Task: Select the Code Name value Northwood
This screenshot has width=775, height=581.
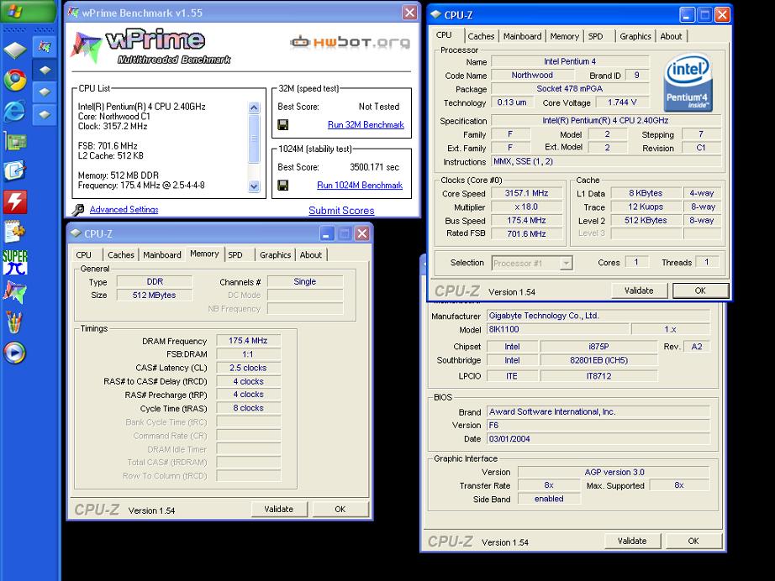Action: tap(532, 75)
